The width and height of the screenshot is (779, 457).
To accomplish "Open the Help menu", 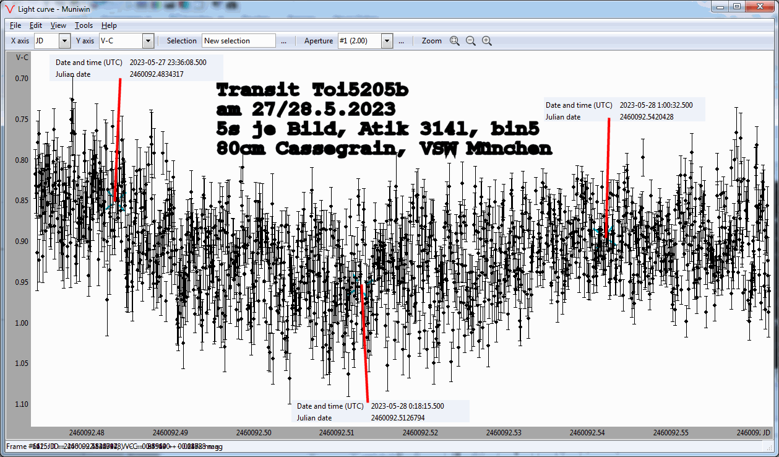I will pyautogui.click(x=109, y=25).
